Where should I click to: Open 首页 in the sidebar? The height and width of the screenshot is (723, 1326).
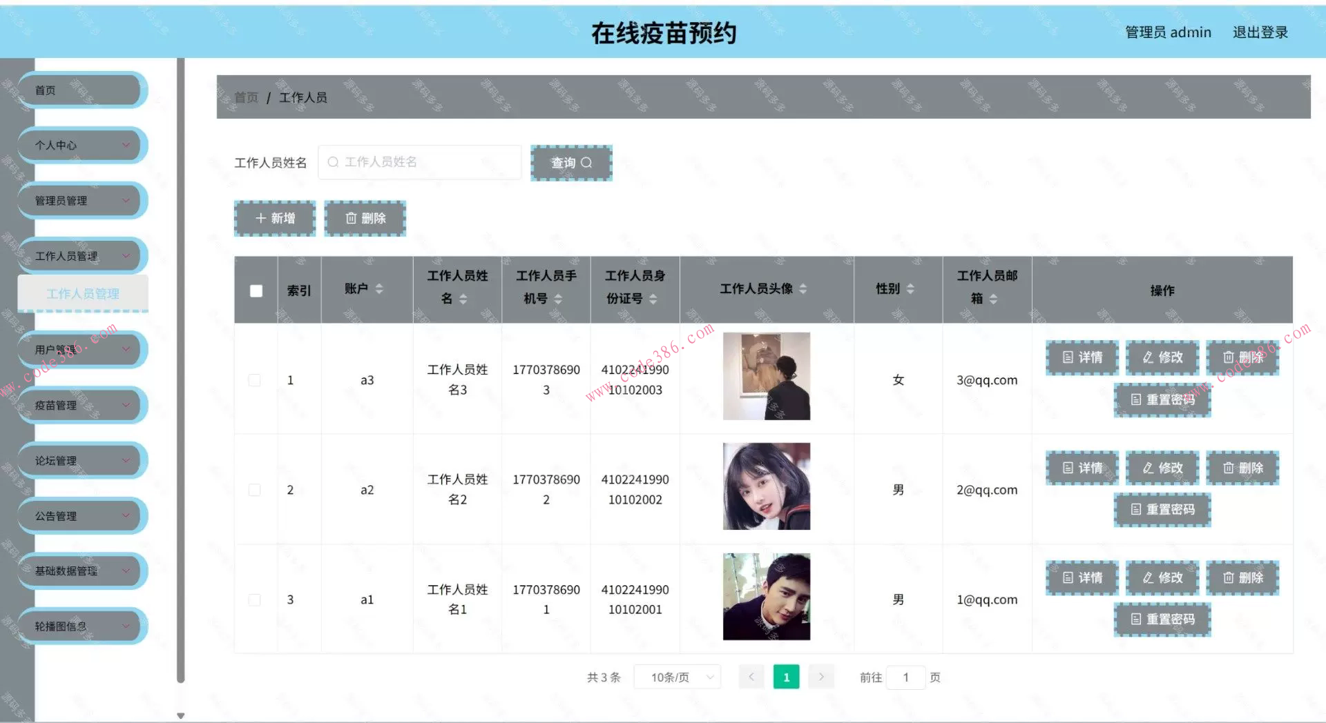83,90
